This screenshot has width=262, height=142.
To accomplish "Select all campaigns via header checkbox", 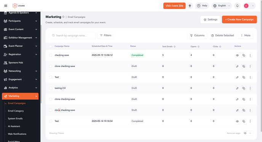I will pyautogui.click(x=51, y=46).
